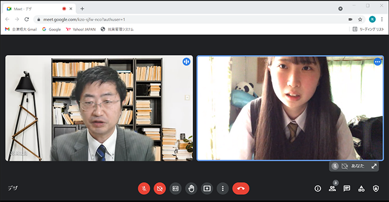Expand your self-view with the arrows icon
The height and width of the screenshot is (202, 389).
(374, 166)
